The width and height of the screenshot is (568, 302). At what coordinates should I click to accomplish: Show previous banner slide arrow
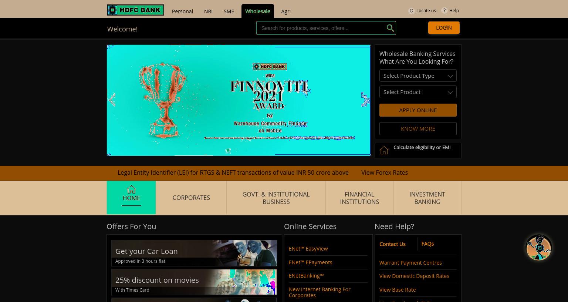coord(112,100)
